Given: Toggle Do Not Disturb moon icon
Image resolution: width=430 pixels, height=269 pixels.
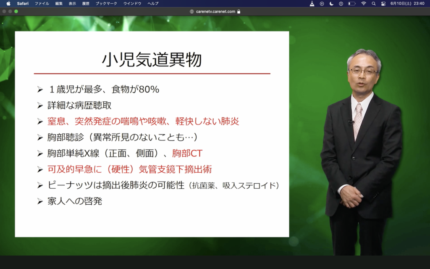Looking at the screenshot, I should pyautogui.click(x=331, y=3).
